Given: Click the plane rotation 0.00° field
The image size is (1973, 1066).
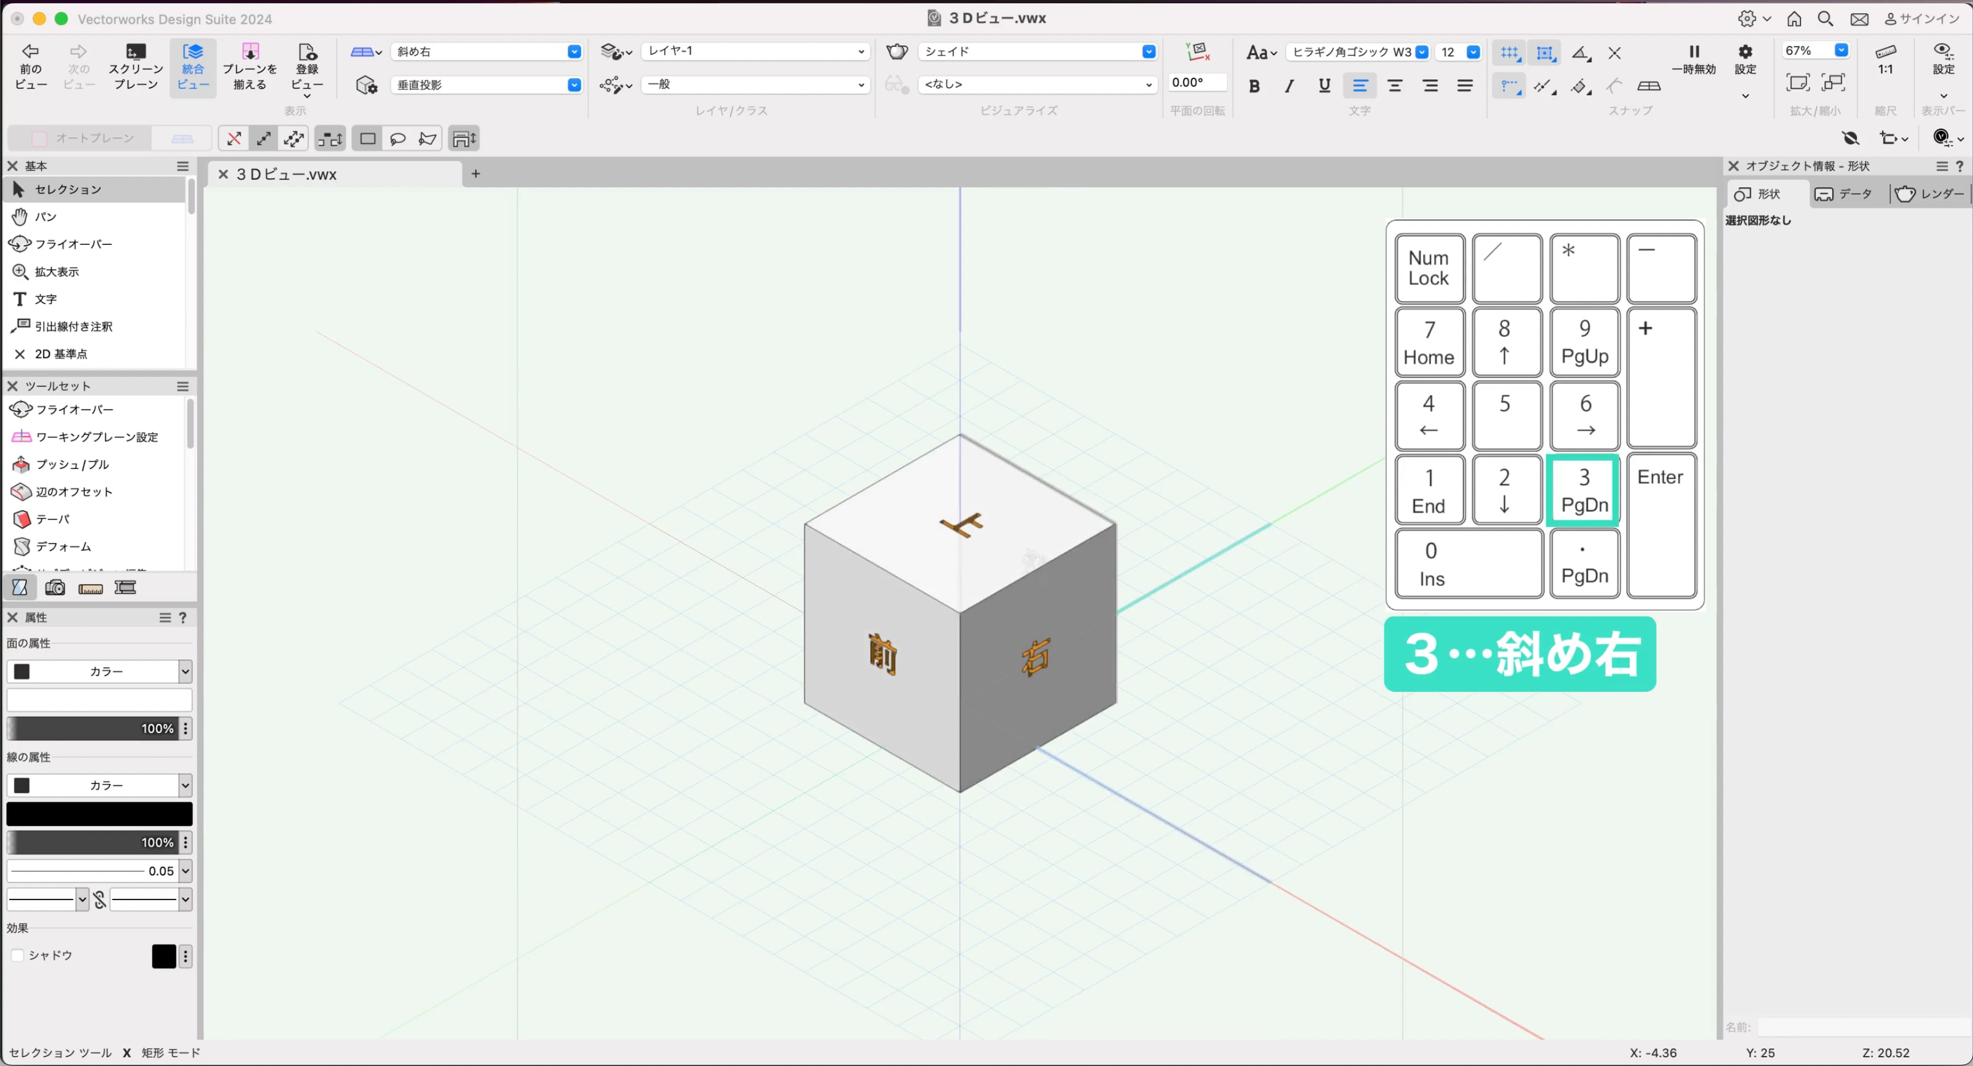Looking at the screenshot, I should [x=1197, y=83].
